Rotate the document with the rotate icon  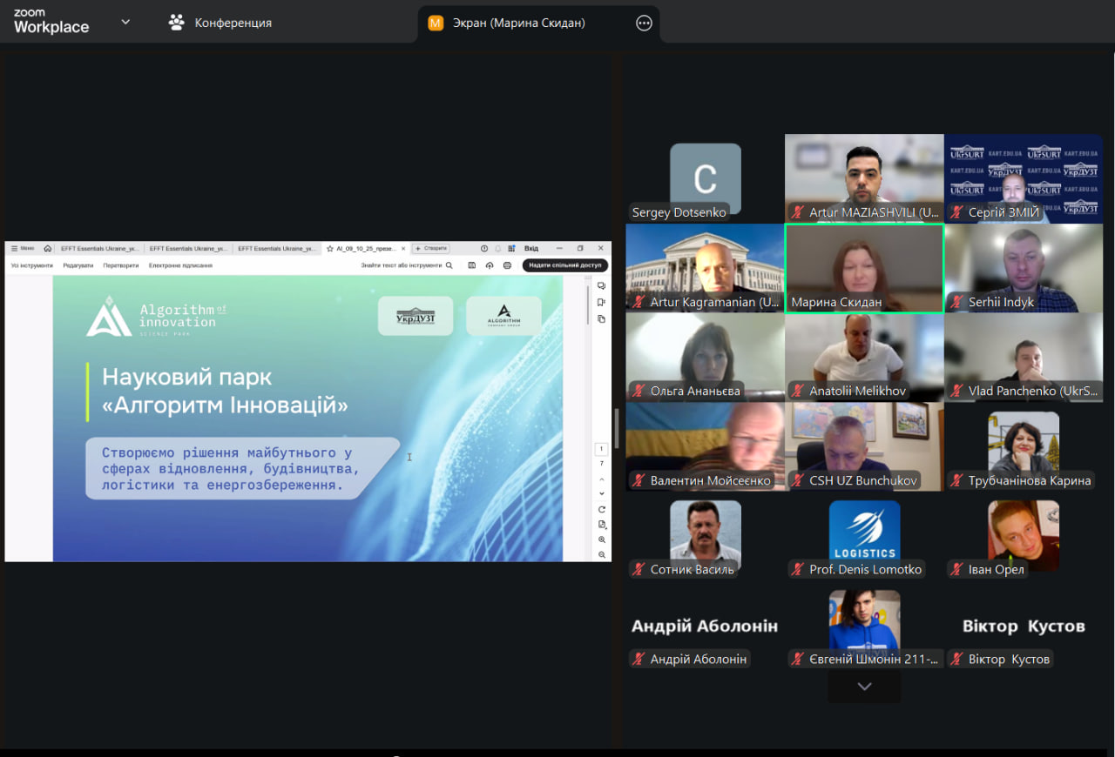[x=602, y=509]
